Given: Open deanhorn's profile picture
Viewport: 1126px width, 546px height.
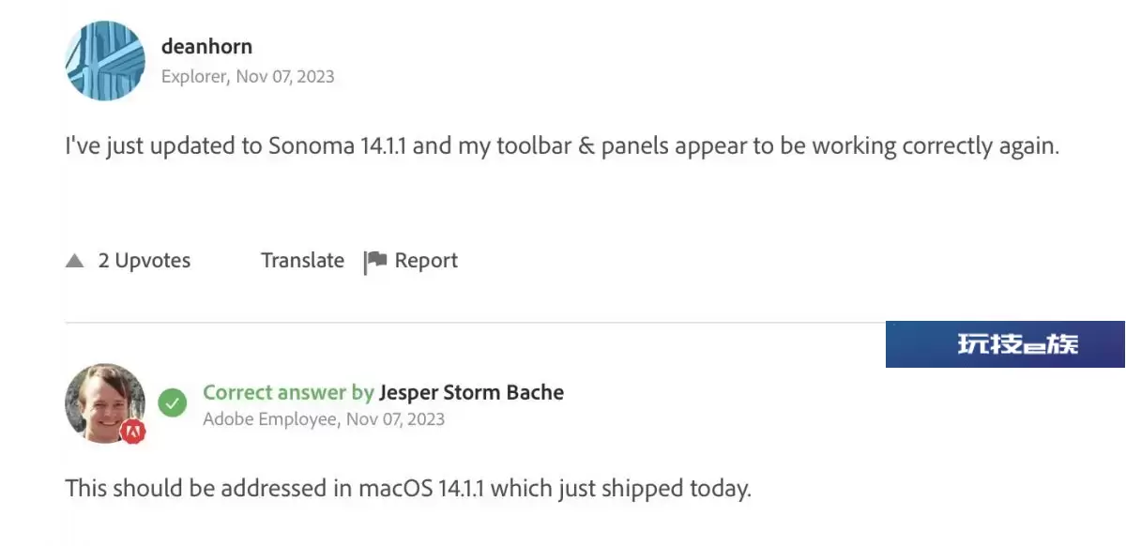Looking at the screenshot, I should (105, 61).
